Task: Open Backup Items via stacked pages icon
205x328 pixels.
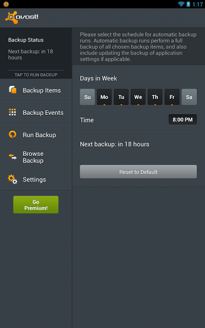Action: click(13, 90)
